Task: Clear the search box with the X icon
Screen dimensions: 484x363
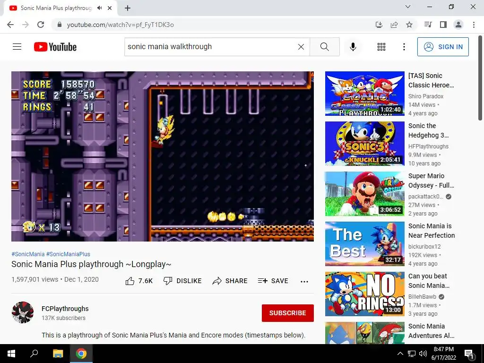Action: point(301,47)
